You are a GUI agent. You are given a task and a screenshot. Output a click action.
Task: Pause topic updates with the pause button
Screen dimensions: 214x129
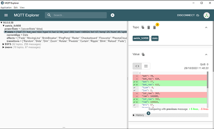coord(112,15)
